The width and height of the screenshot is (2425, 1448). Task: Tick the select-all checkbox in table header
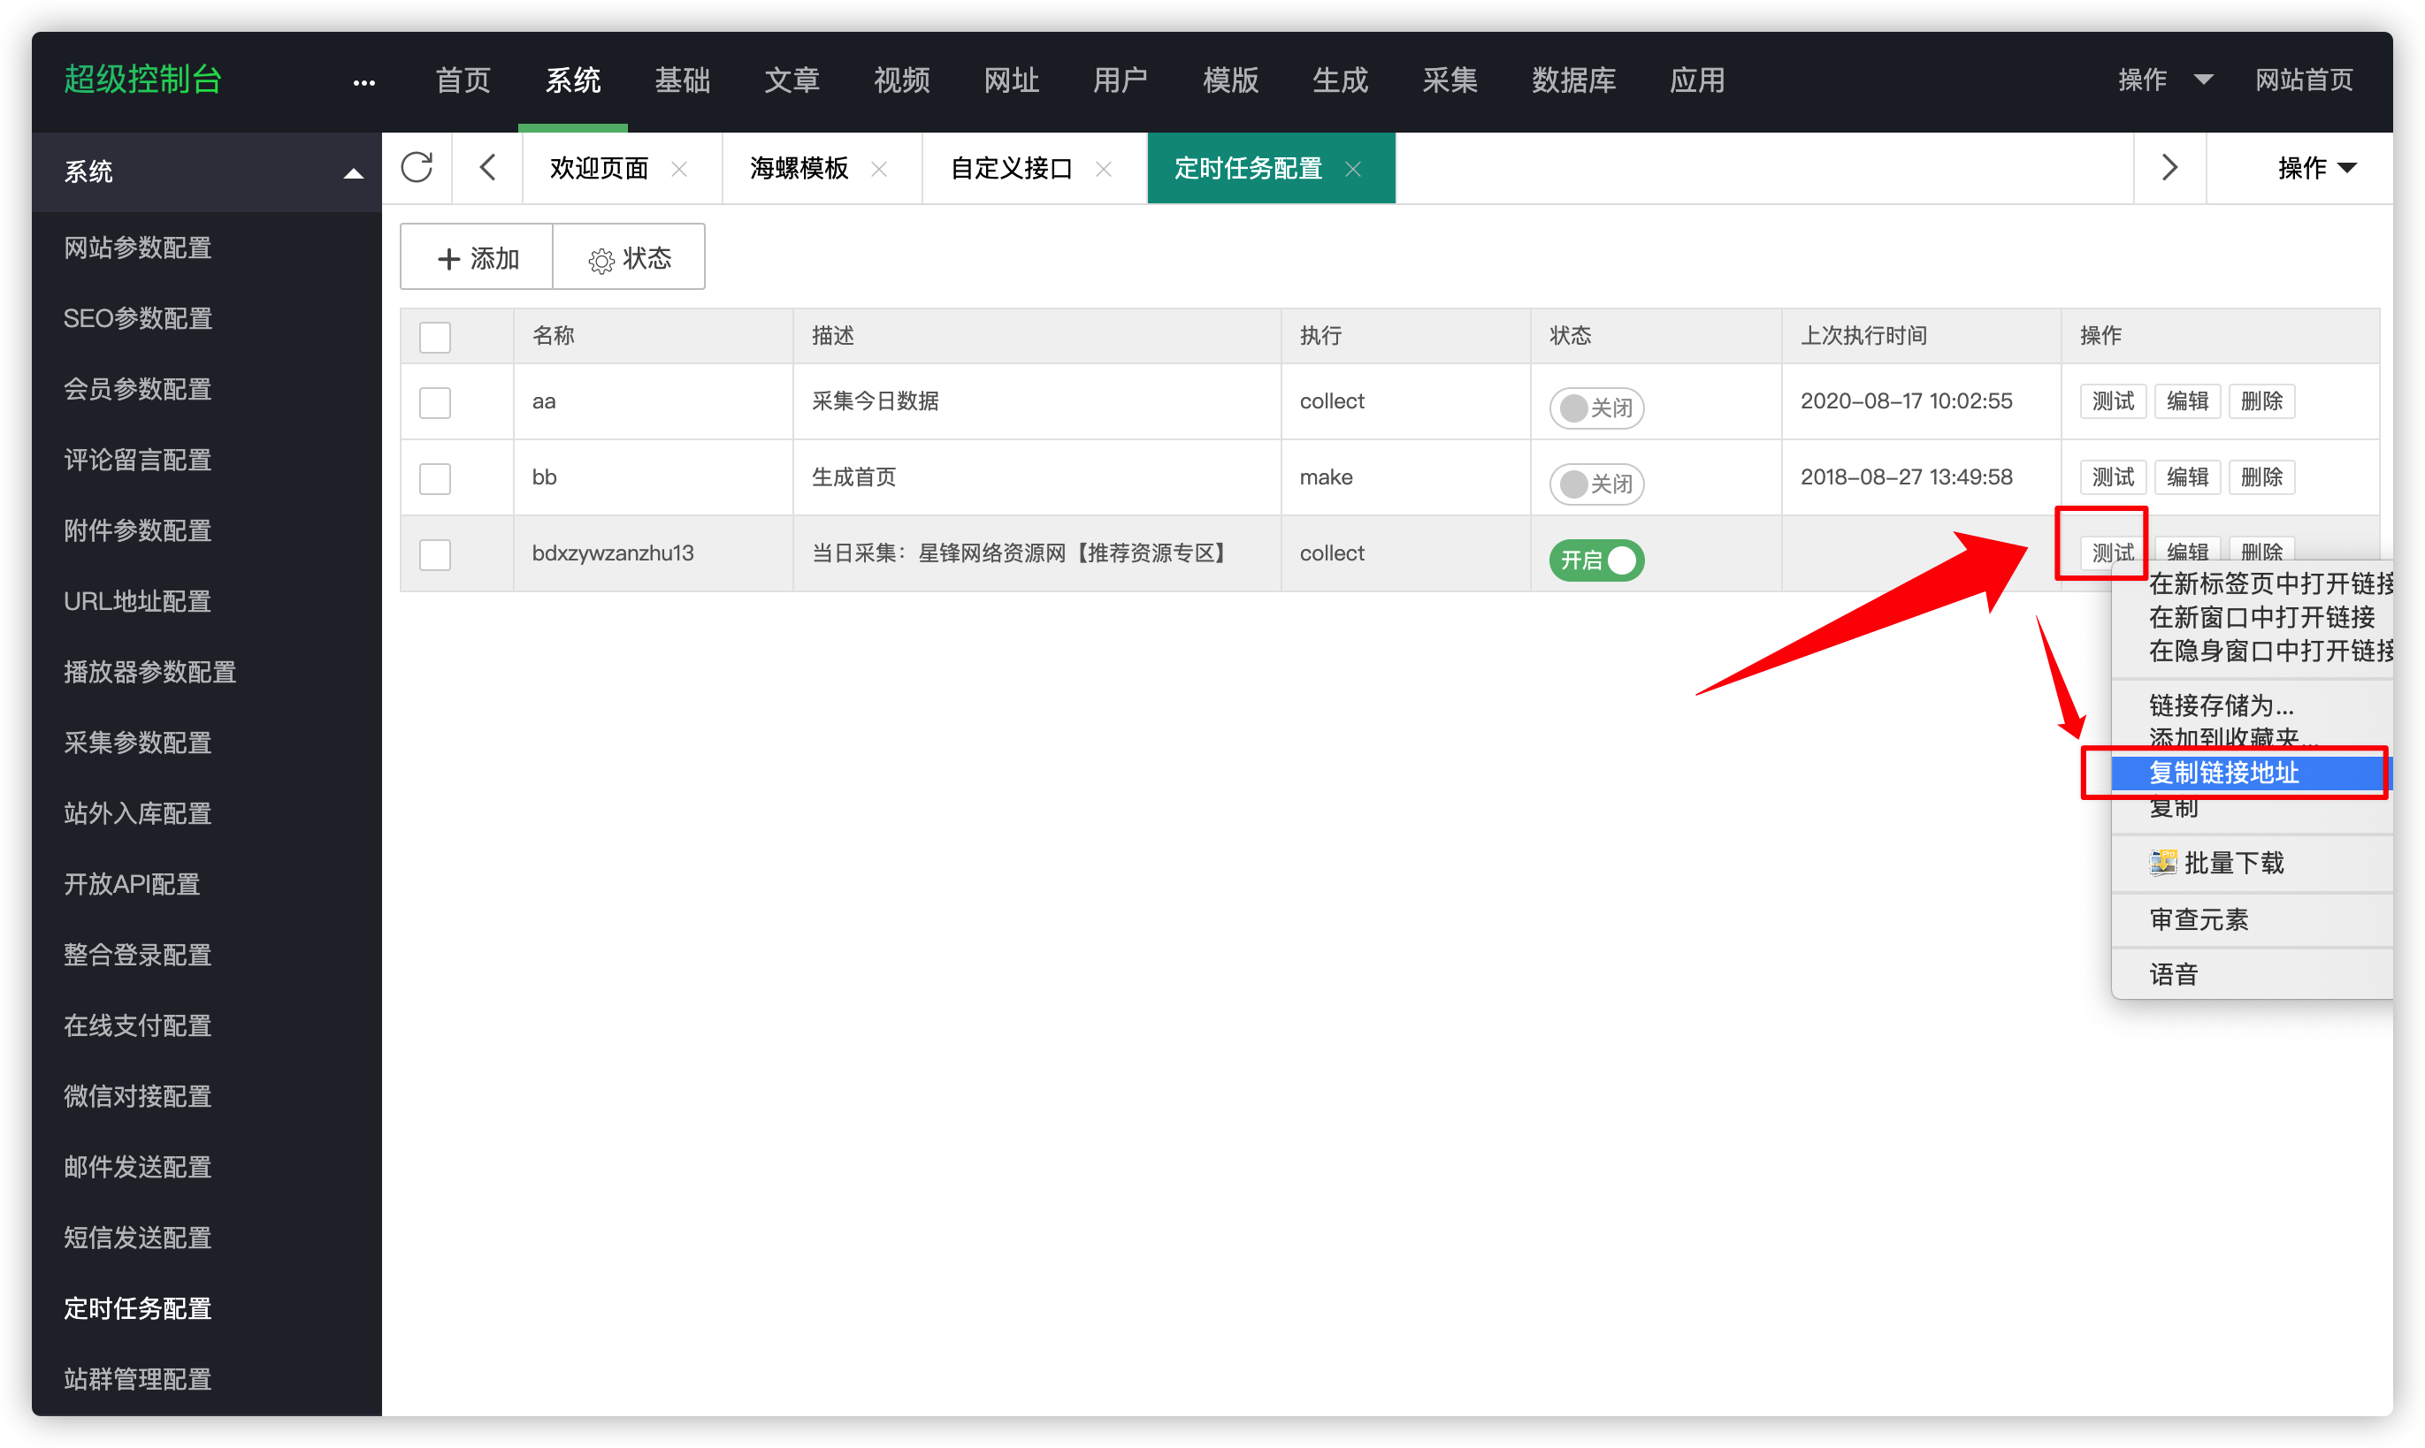pos(435,337)
